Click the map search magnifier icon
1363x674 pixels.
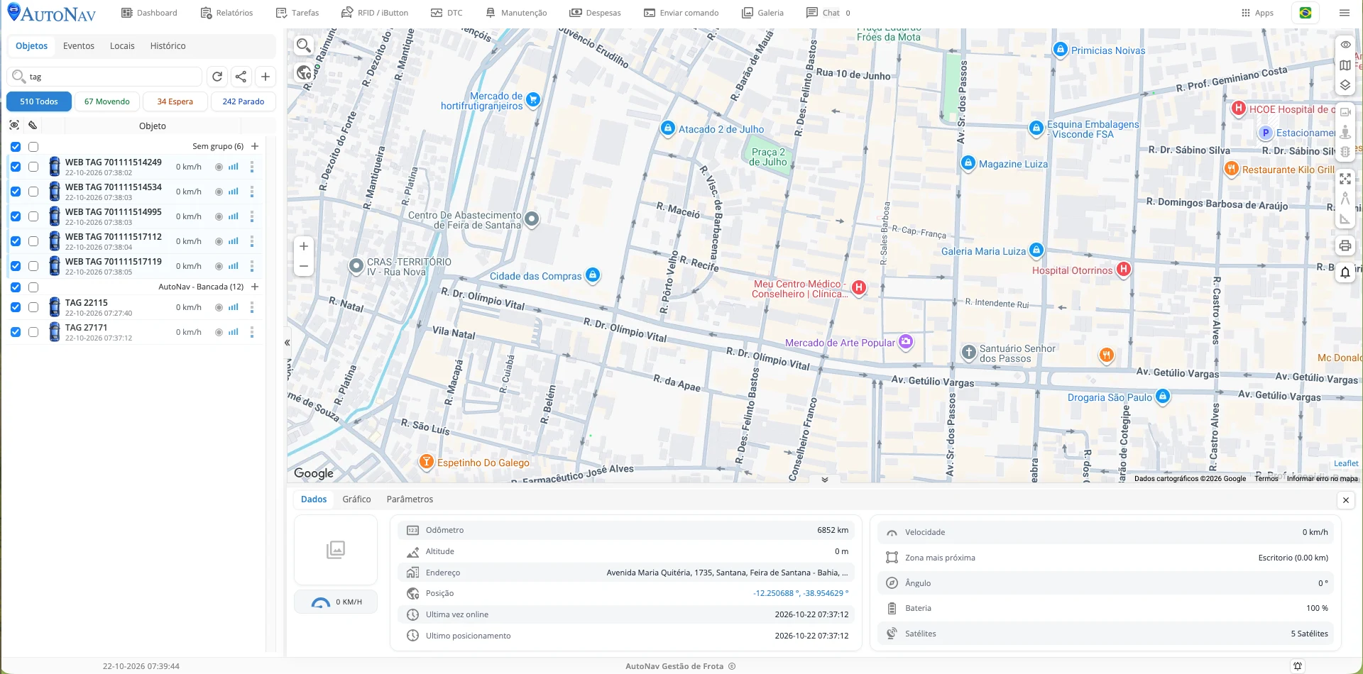pos(304,46)
